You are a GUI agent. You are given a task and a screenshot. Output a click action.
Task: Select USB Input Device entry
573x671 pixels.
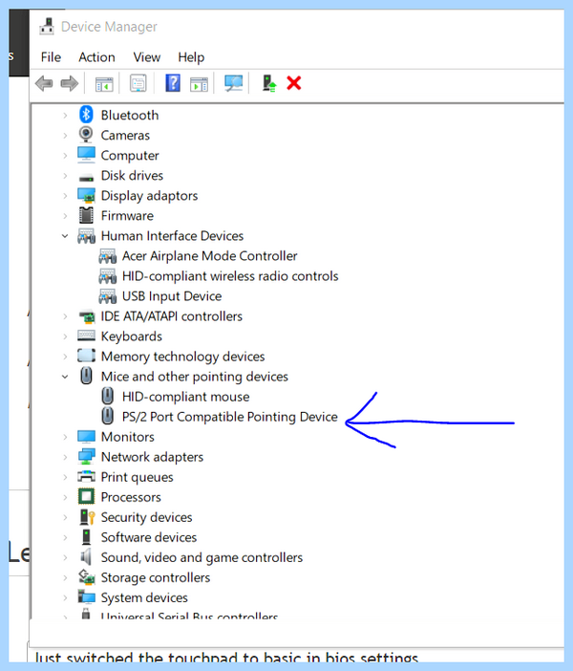coord(172,296)
